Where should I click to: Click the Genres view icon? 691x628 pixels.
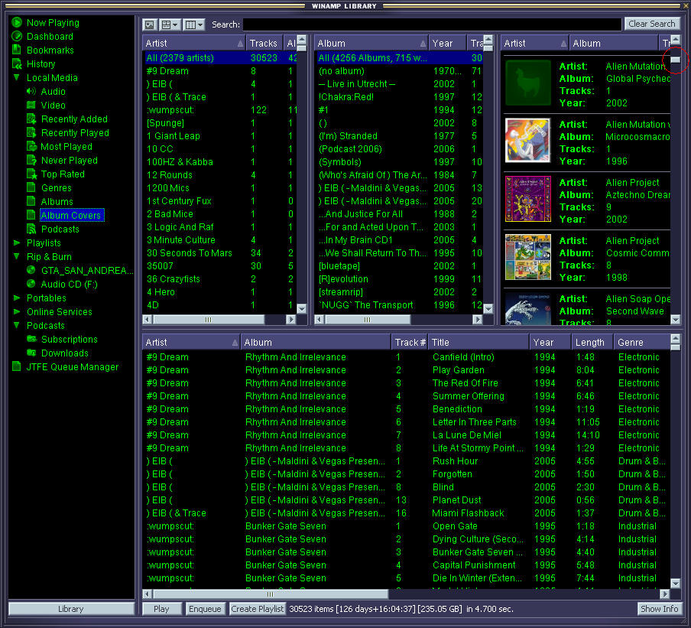31,187
